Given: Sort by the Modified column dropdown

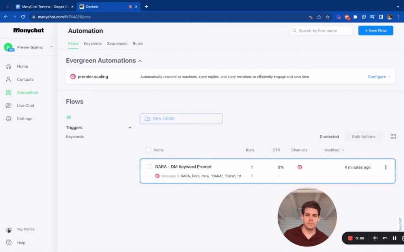Looking at the screenshot, I should tap(334, 150).
